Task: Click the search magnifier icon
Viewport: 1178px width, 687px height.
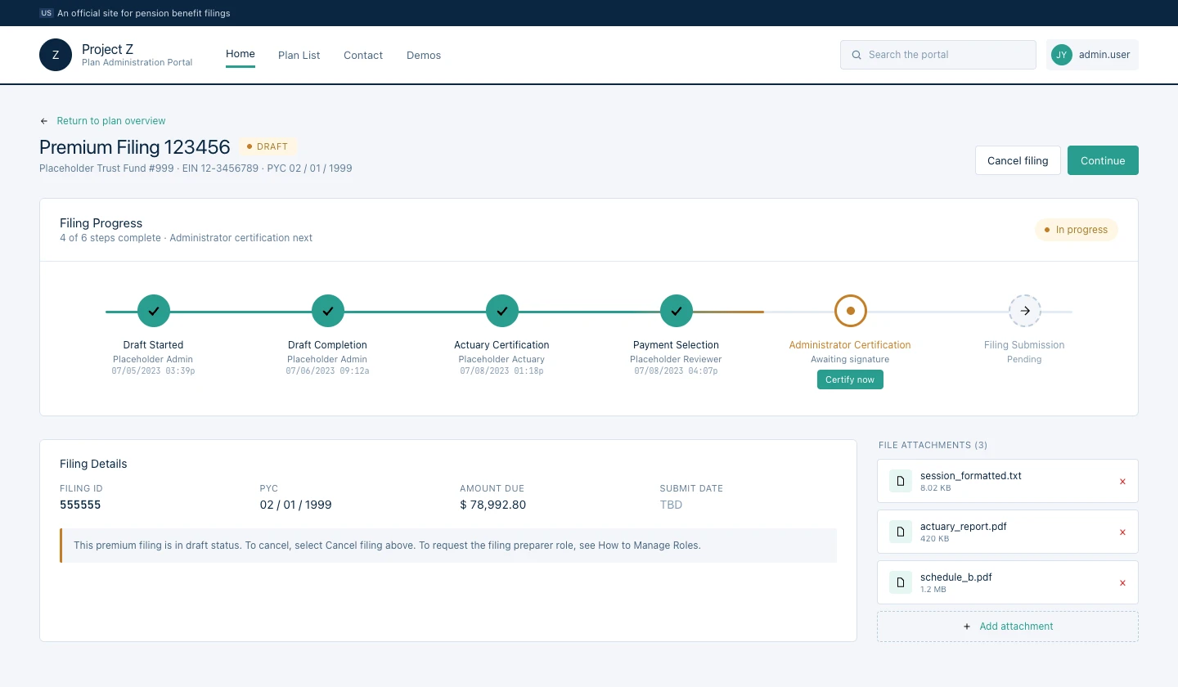Action: tap(857, 55)
